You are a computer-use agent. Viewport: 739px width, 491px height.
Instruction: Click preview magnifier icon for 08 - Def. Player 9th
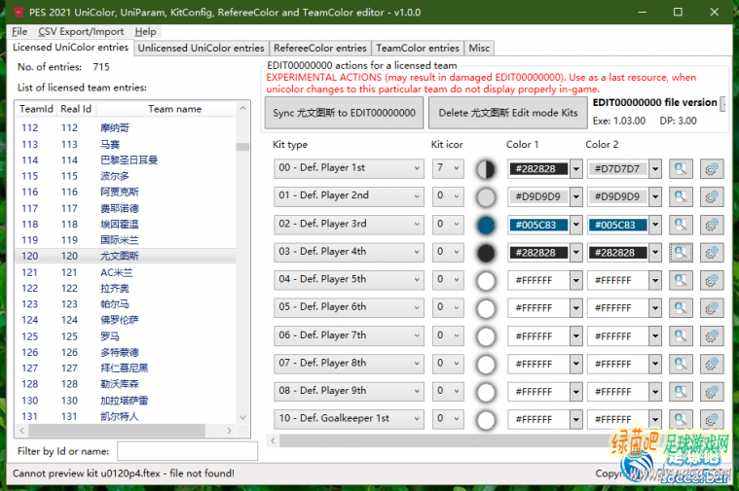(681, 392)
